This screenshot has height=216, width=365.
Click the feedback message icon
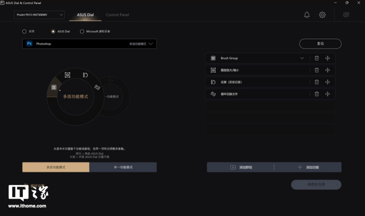coord(346,15)
